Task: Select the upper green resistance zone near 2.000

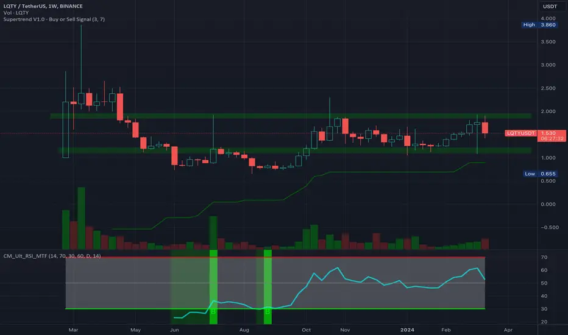Action: (x=291, y=116)
